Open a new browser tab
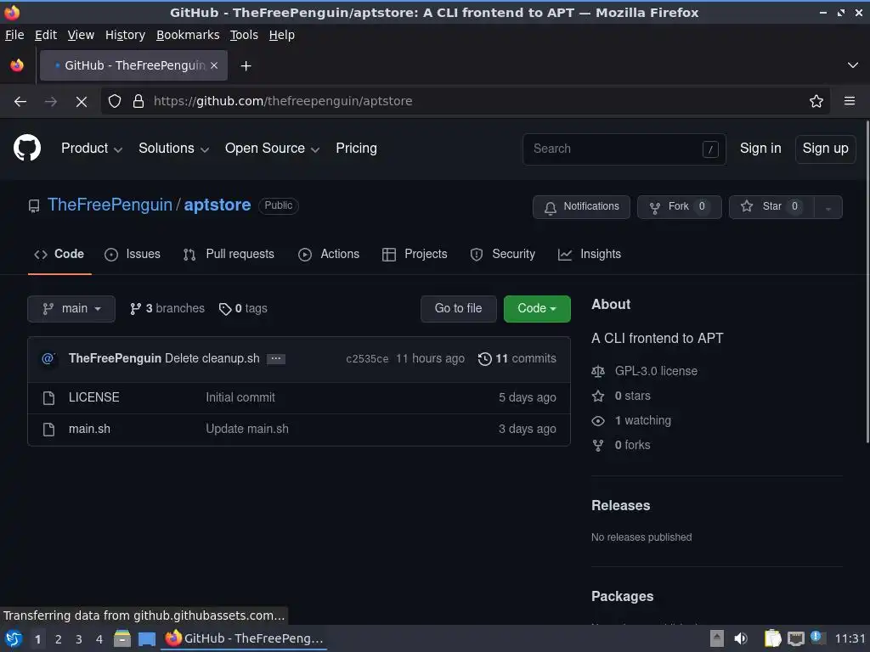 coord(246,66)
